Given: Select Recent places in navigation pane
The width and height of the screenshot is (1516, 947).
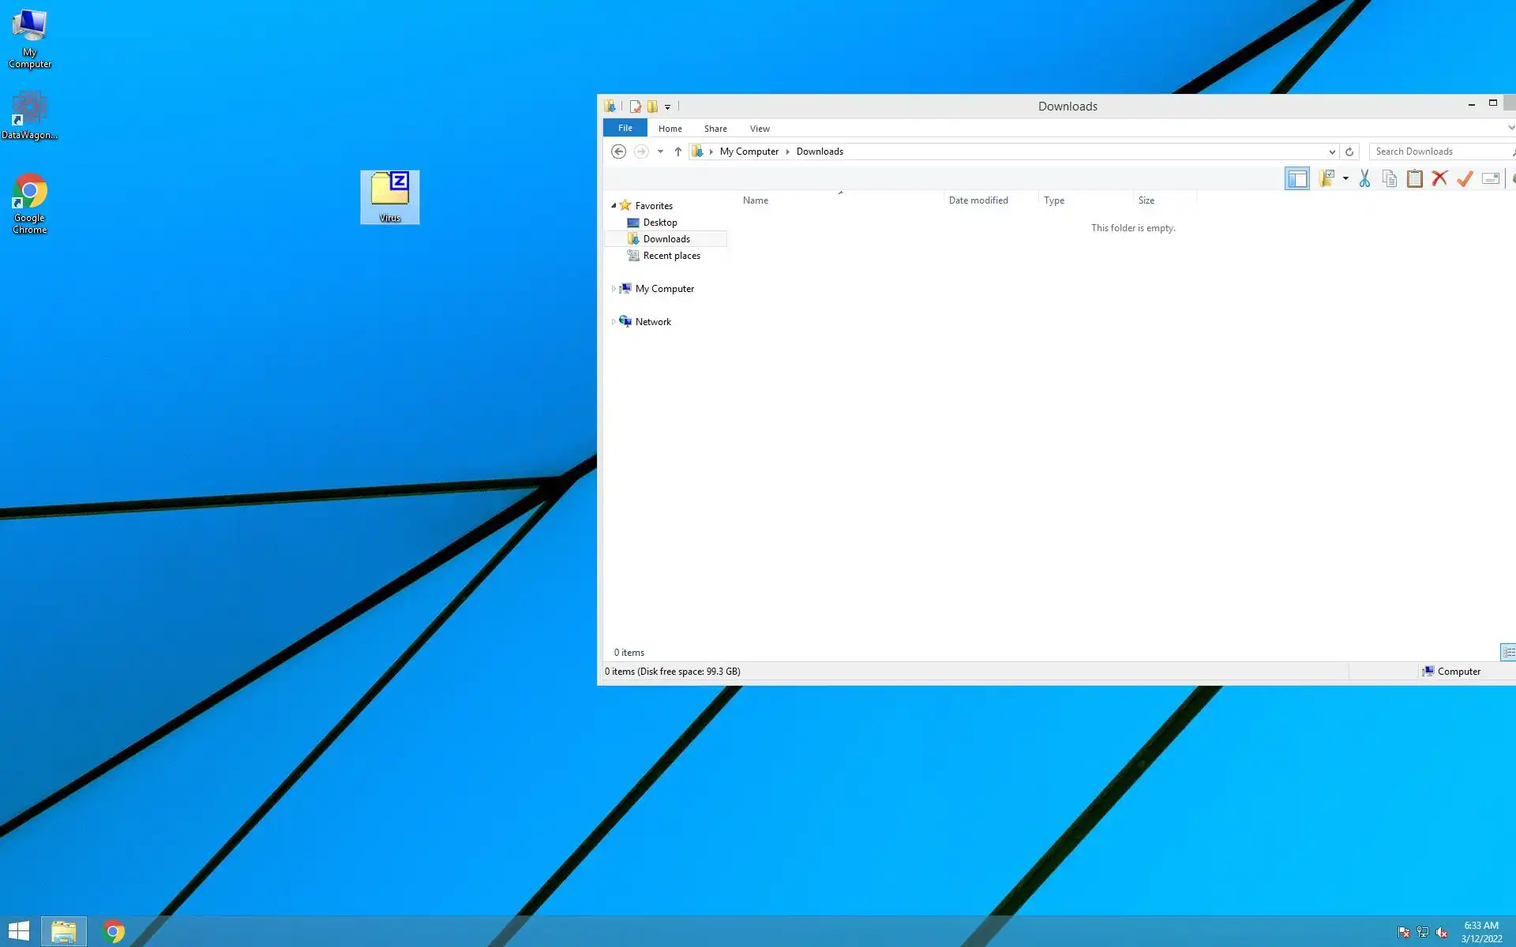Looking at the screenshot, I should (x=671, y=256).
